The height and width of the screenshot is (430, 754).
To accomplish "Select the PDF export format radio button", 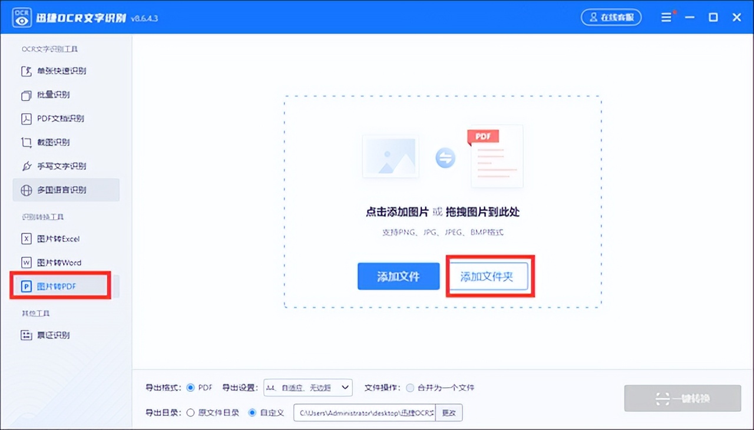I will pyautogui.click(x=190, y=388).
